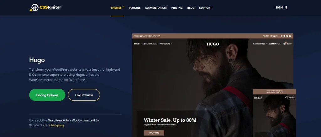
Task: Click the CSSIgniter logo
Action: click(45, 8)
